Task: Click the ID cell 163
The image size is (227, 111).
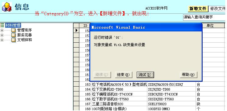Action: (x=85, y=84)
